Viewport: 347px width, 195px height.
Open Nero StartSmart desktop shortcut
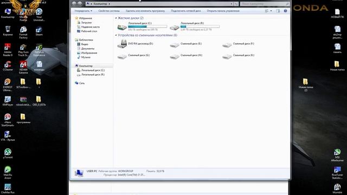point(8,120)
